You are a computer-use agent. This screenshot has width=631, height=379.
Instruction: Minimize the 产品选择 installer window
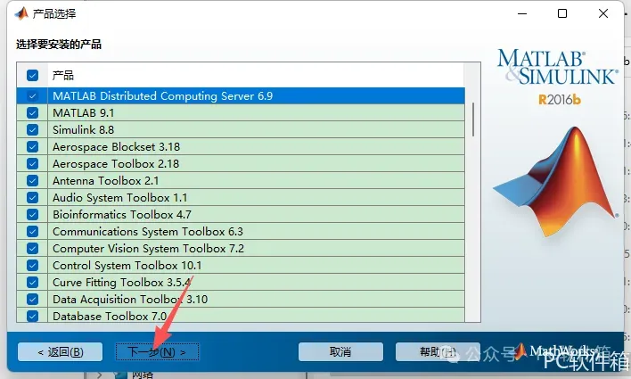coord(522,13)
